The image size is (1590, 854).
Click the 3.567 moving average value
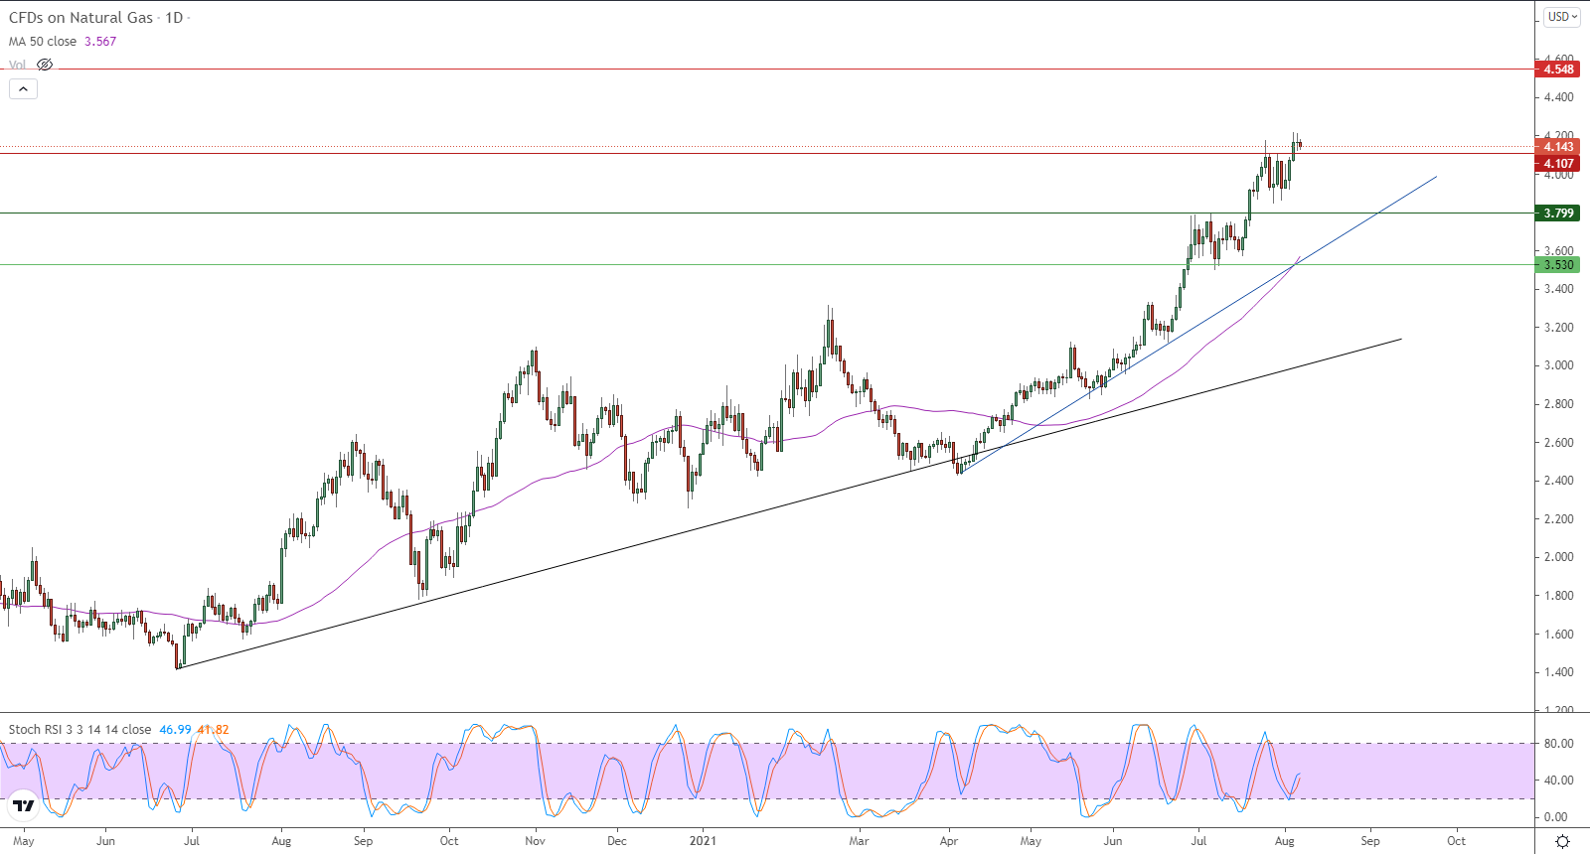100,42
